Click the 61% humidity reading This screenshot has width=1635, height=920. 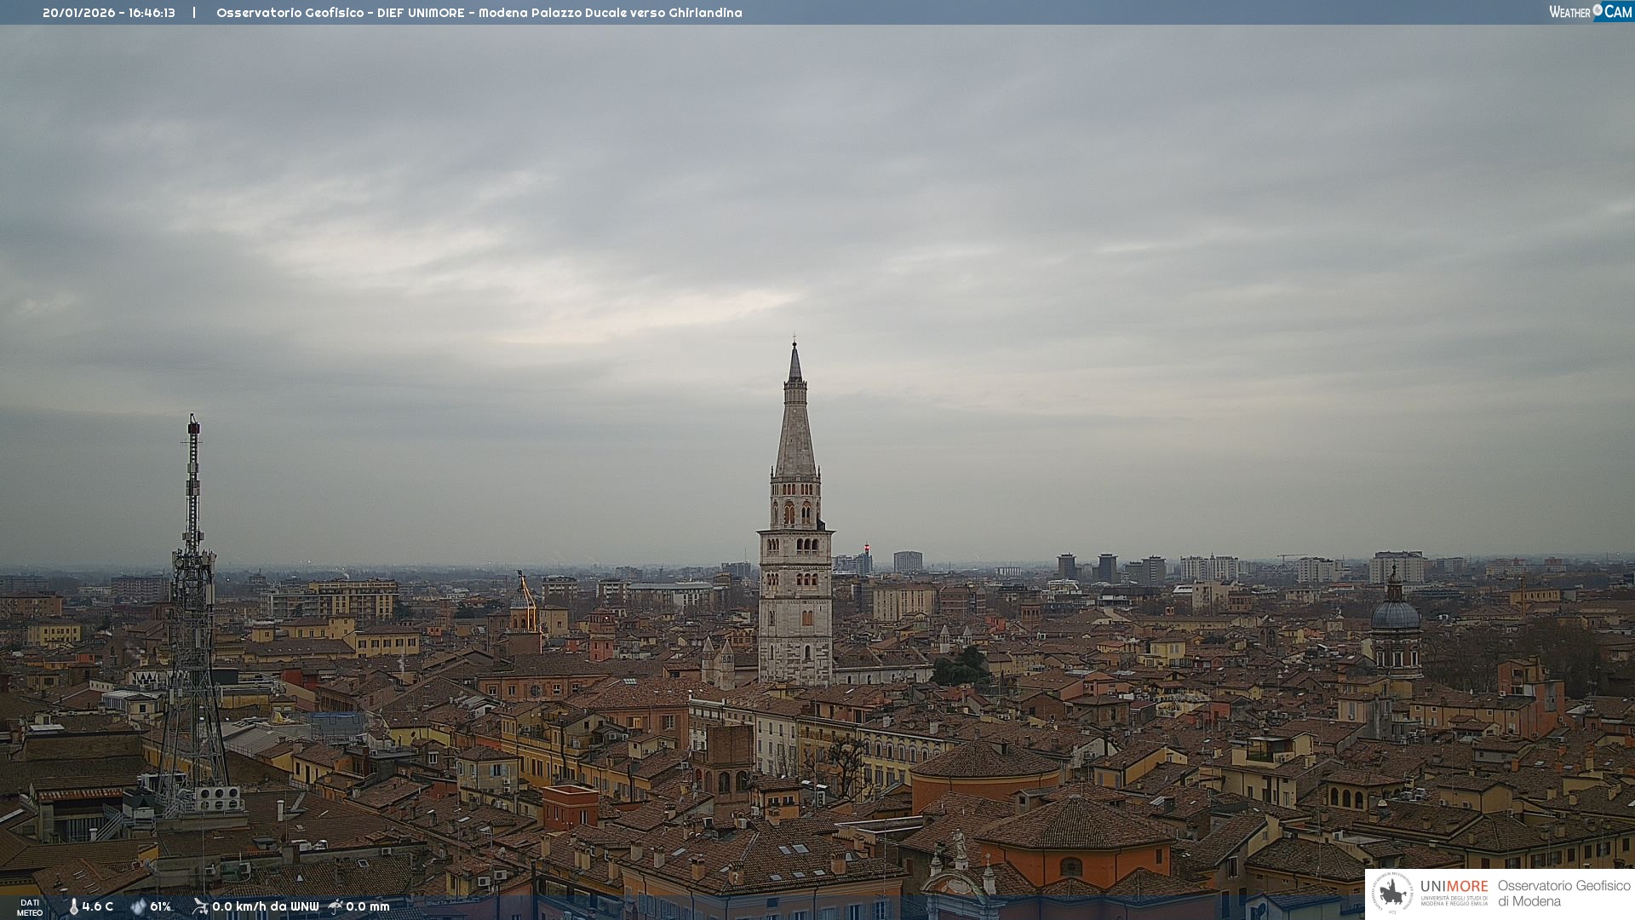pos(161,906)
